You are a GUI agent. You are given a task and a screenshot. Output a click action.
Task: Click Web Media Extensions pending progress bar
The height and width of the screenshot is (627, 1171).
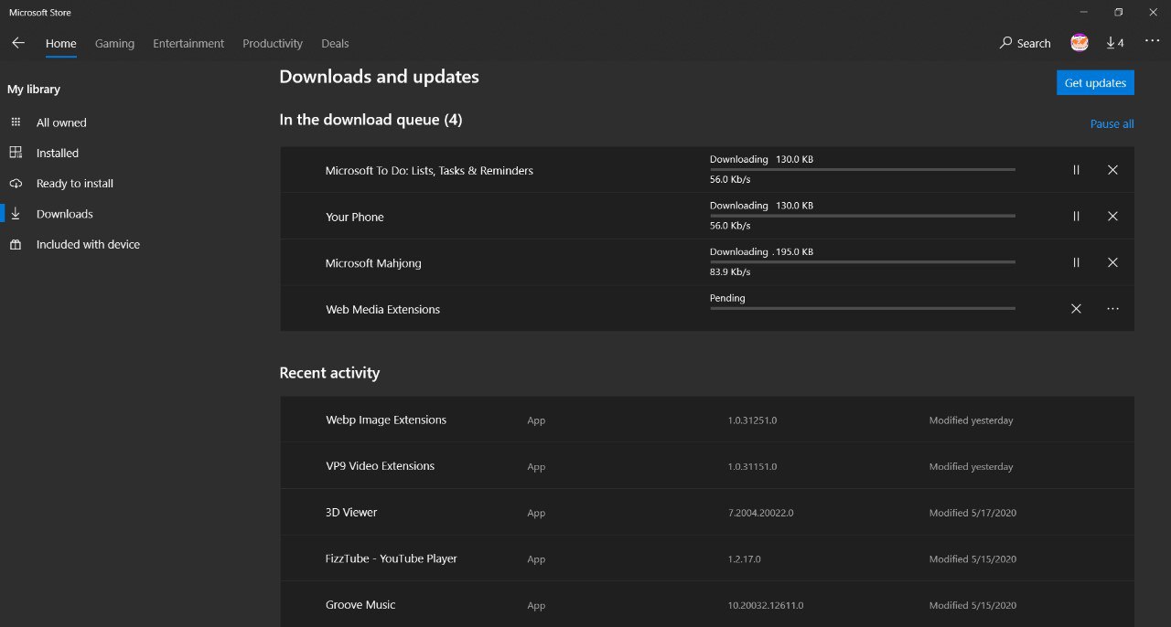[863, 308]
